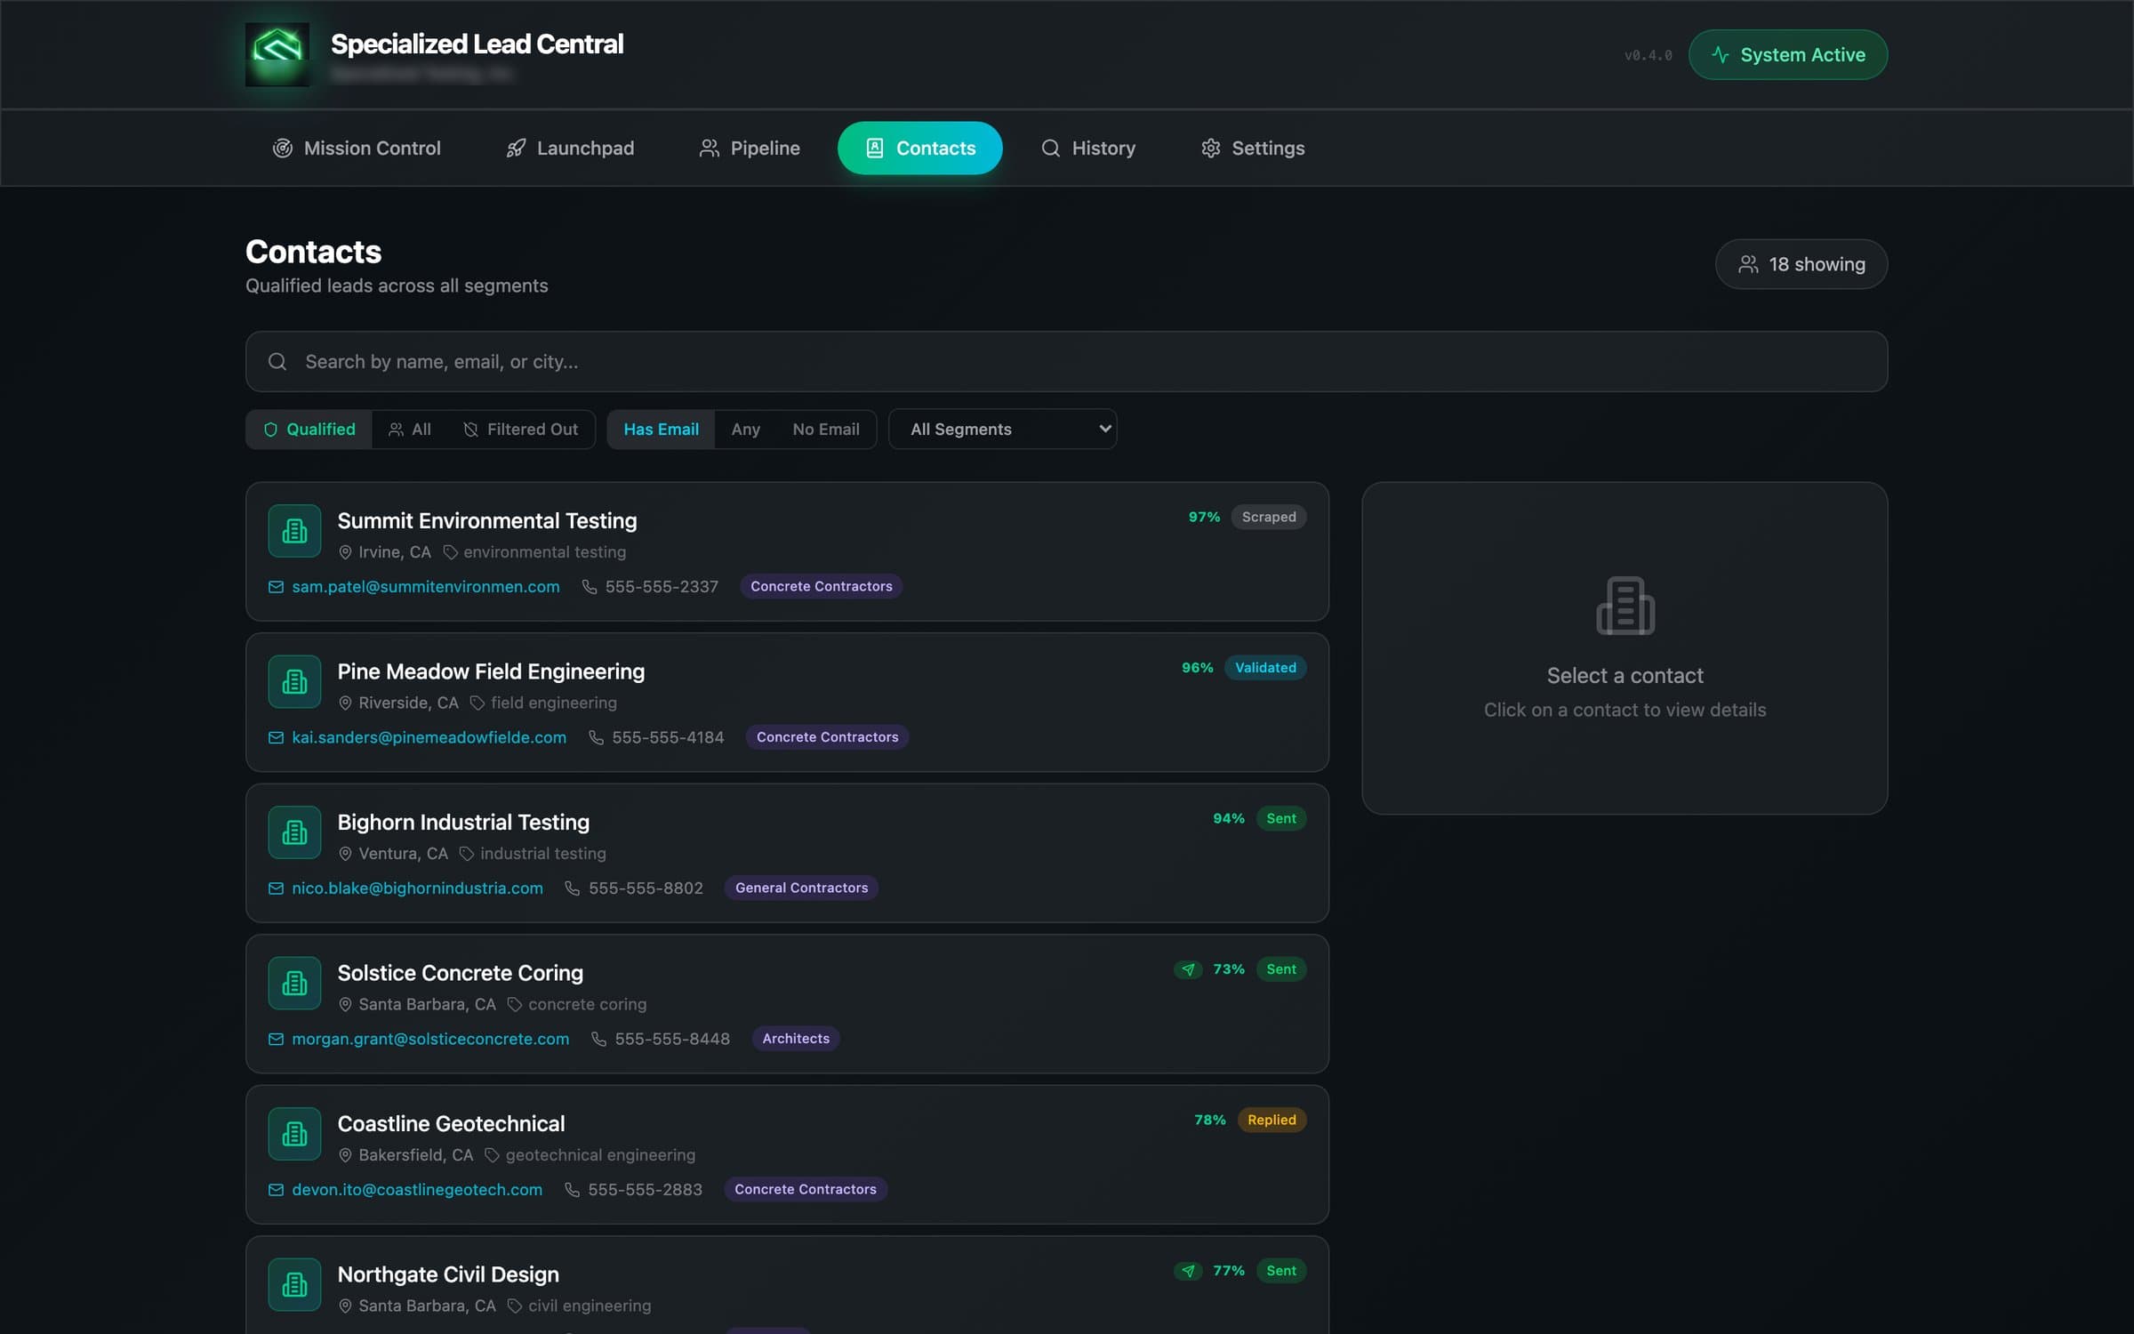The width and height of the screenshot is (2134, 1334).
Task: Select the Qualified filter
Action: tap(309, 430)
